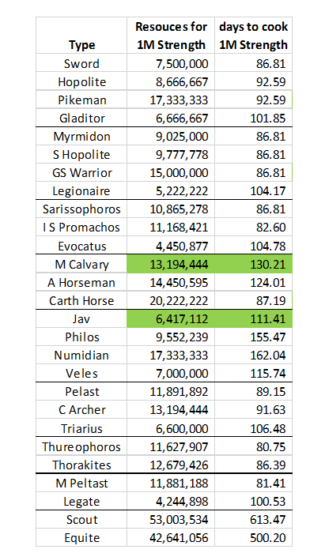The image size is (325, 557).
Task: Click the Equite 42,641,056 cell
Action: (x=171, y=537)
